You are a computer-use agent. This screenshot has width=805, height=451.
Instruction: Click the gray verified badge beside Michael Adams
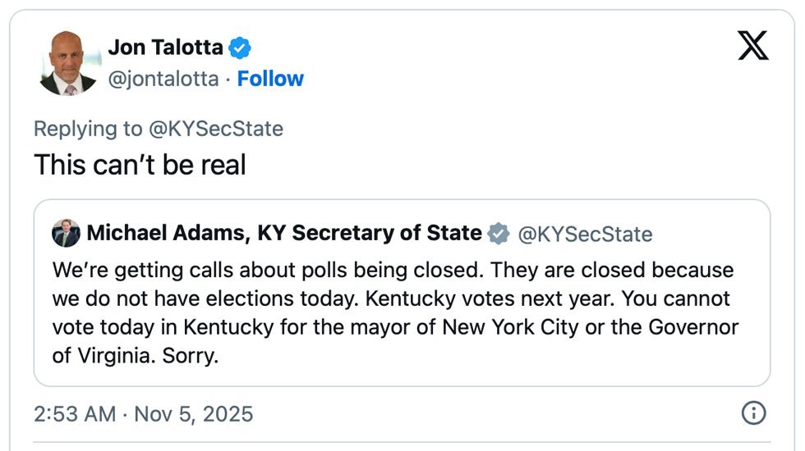[x=499, y=234]
